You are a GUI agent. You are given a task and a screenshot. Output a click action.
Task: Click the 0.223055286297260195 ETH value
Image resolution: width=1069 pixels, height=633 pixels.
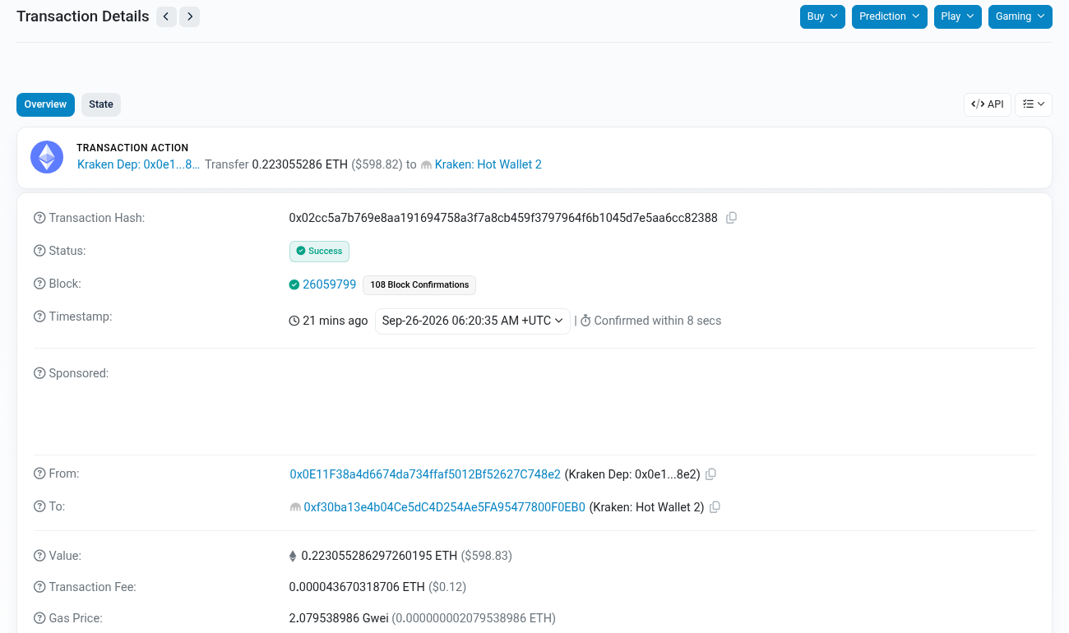pyautogui.click(x=379, y=556)
